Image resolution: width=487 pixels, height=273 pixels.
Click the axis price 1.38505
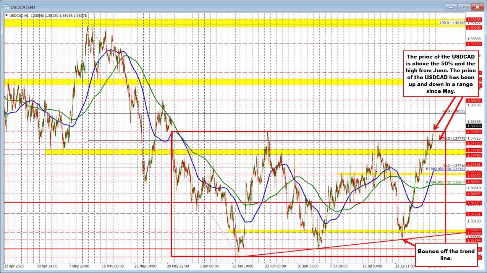(474, 105)
